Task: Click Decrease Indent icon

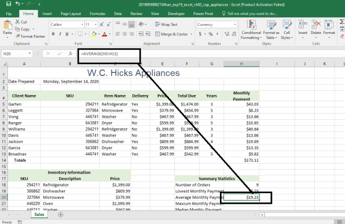Action: click(x=141, y=34)
